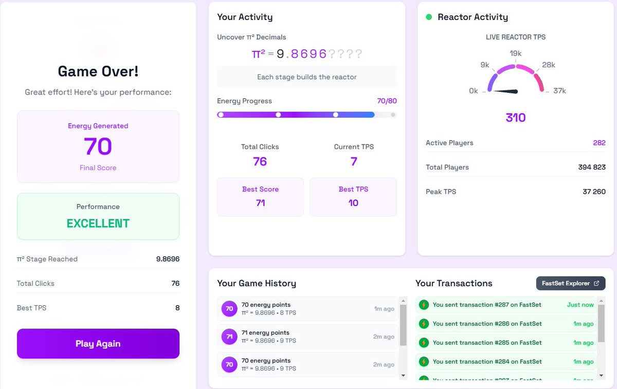Click the Your Transactions heading

pyautogui.click(x=454, y=283)
